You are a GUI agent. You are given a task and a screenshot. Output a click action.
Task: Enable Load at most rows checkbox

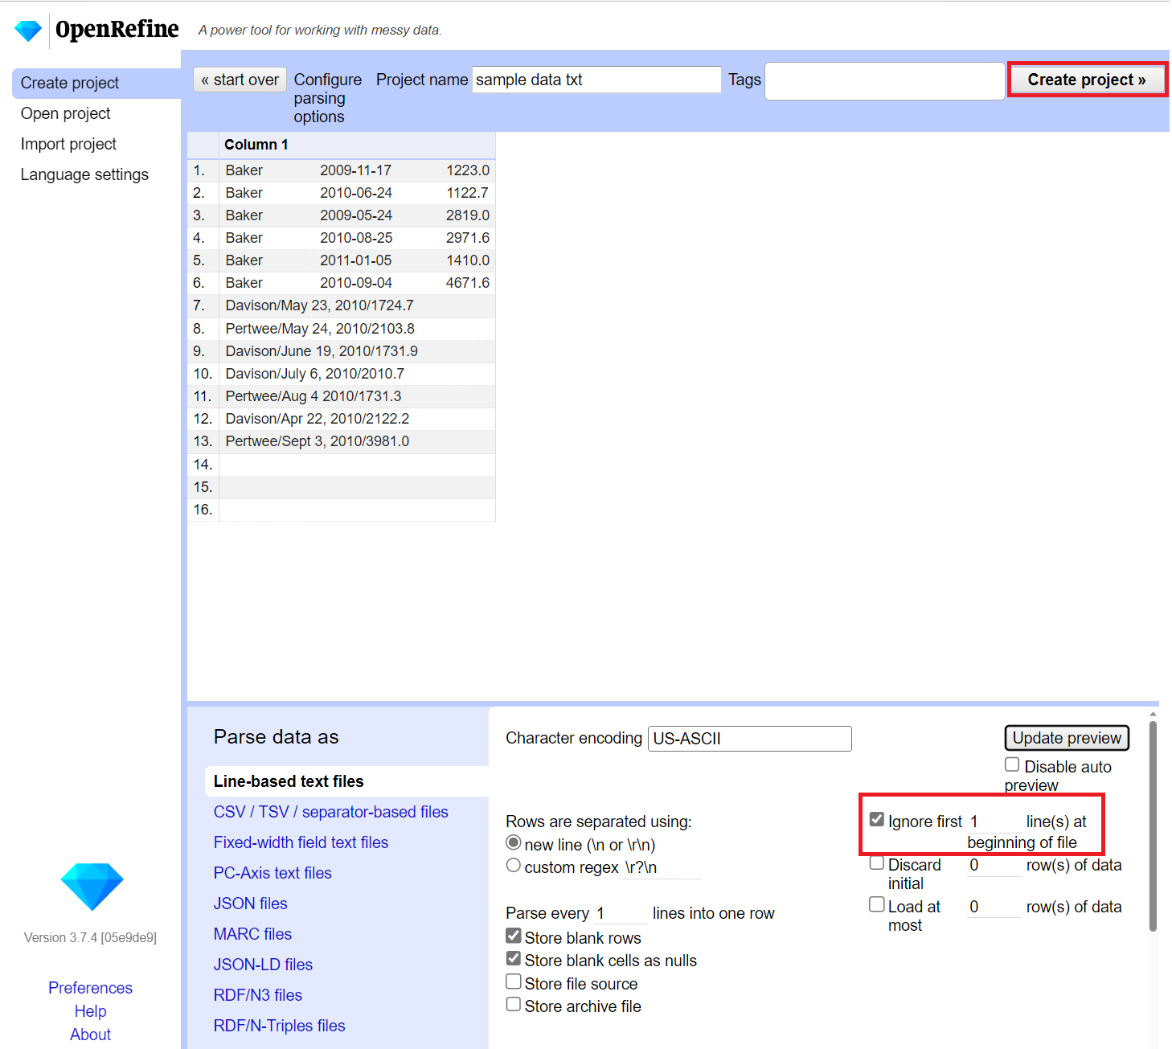pyautogui.click(x=877, y=905)
